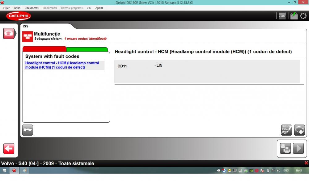This screenshot has width=309, height=181.
Task: Click the 'System with fault codes' heading
Action: pos(52,56)
